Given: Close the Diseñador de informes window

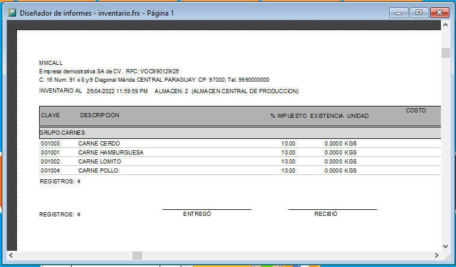Looking at the screenshot, I should click(x=439, y=13).
